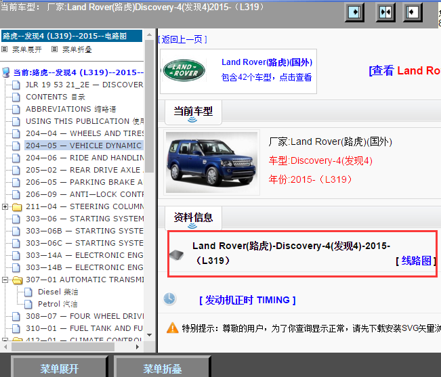Click the page icon beside ABBREVIATIONS 缩略语
This screenshot has height=377, width=441.
16,109
